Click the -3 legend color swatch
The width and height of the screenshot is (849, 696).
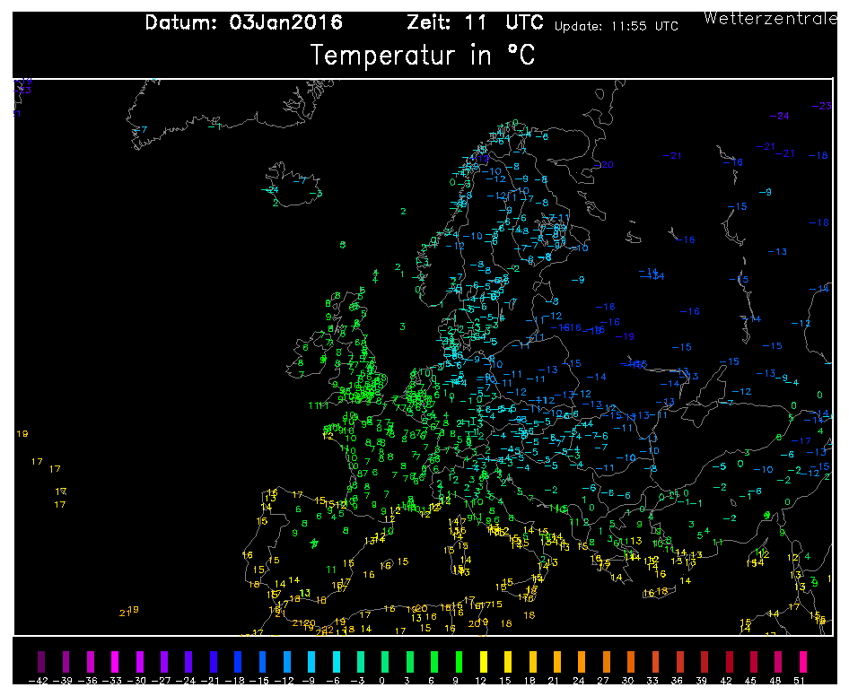coord(361,661)
